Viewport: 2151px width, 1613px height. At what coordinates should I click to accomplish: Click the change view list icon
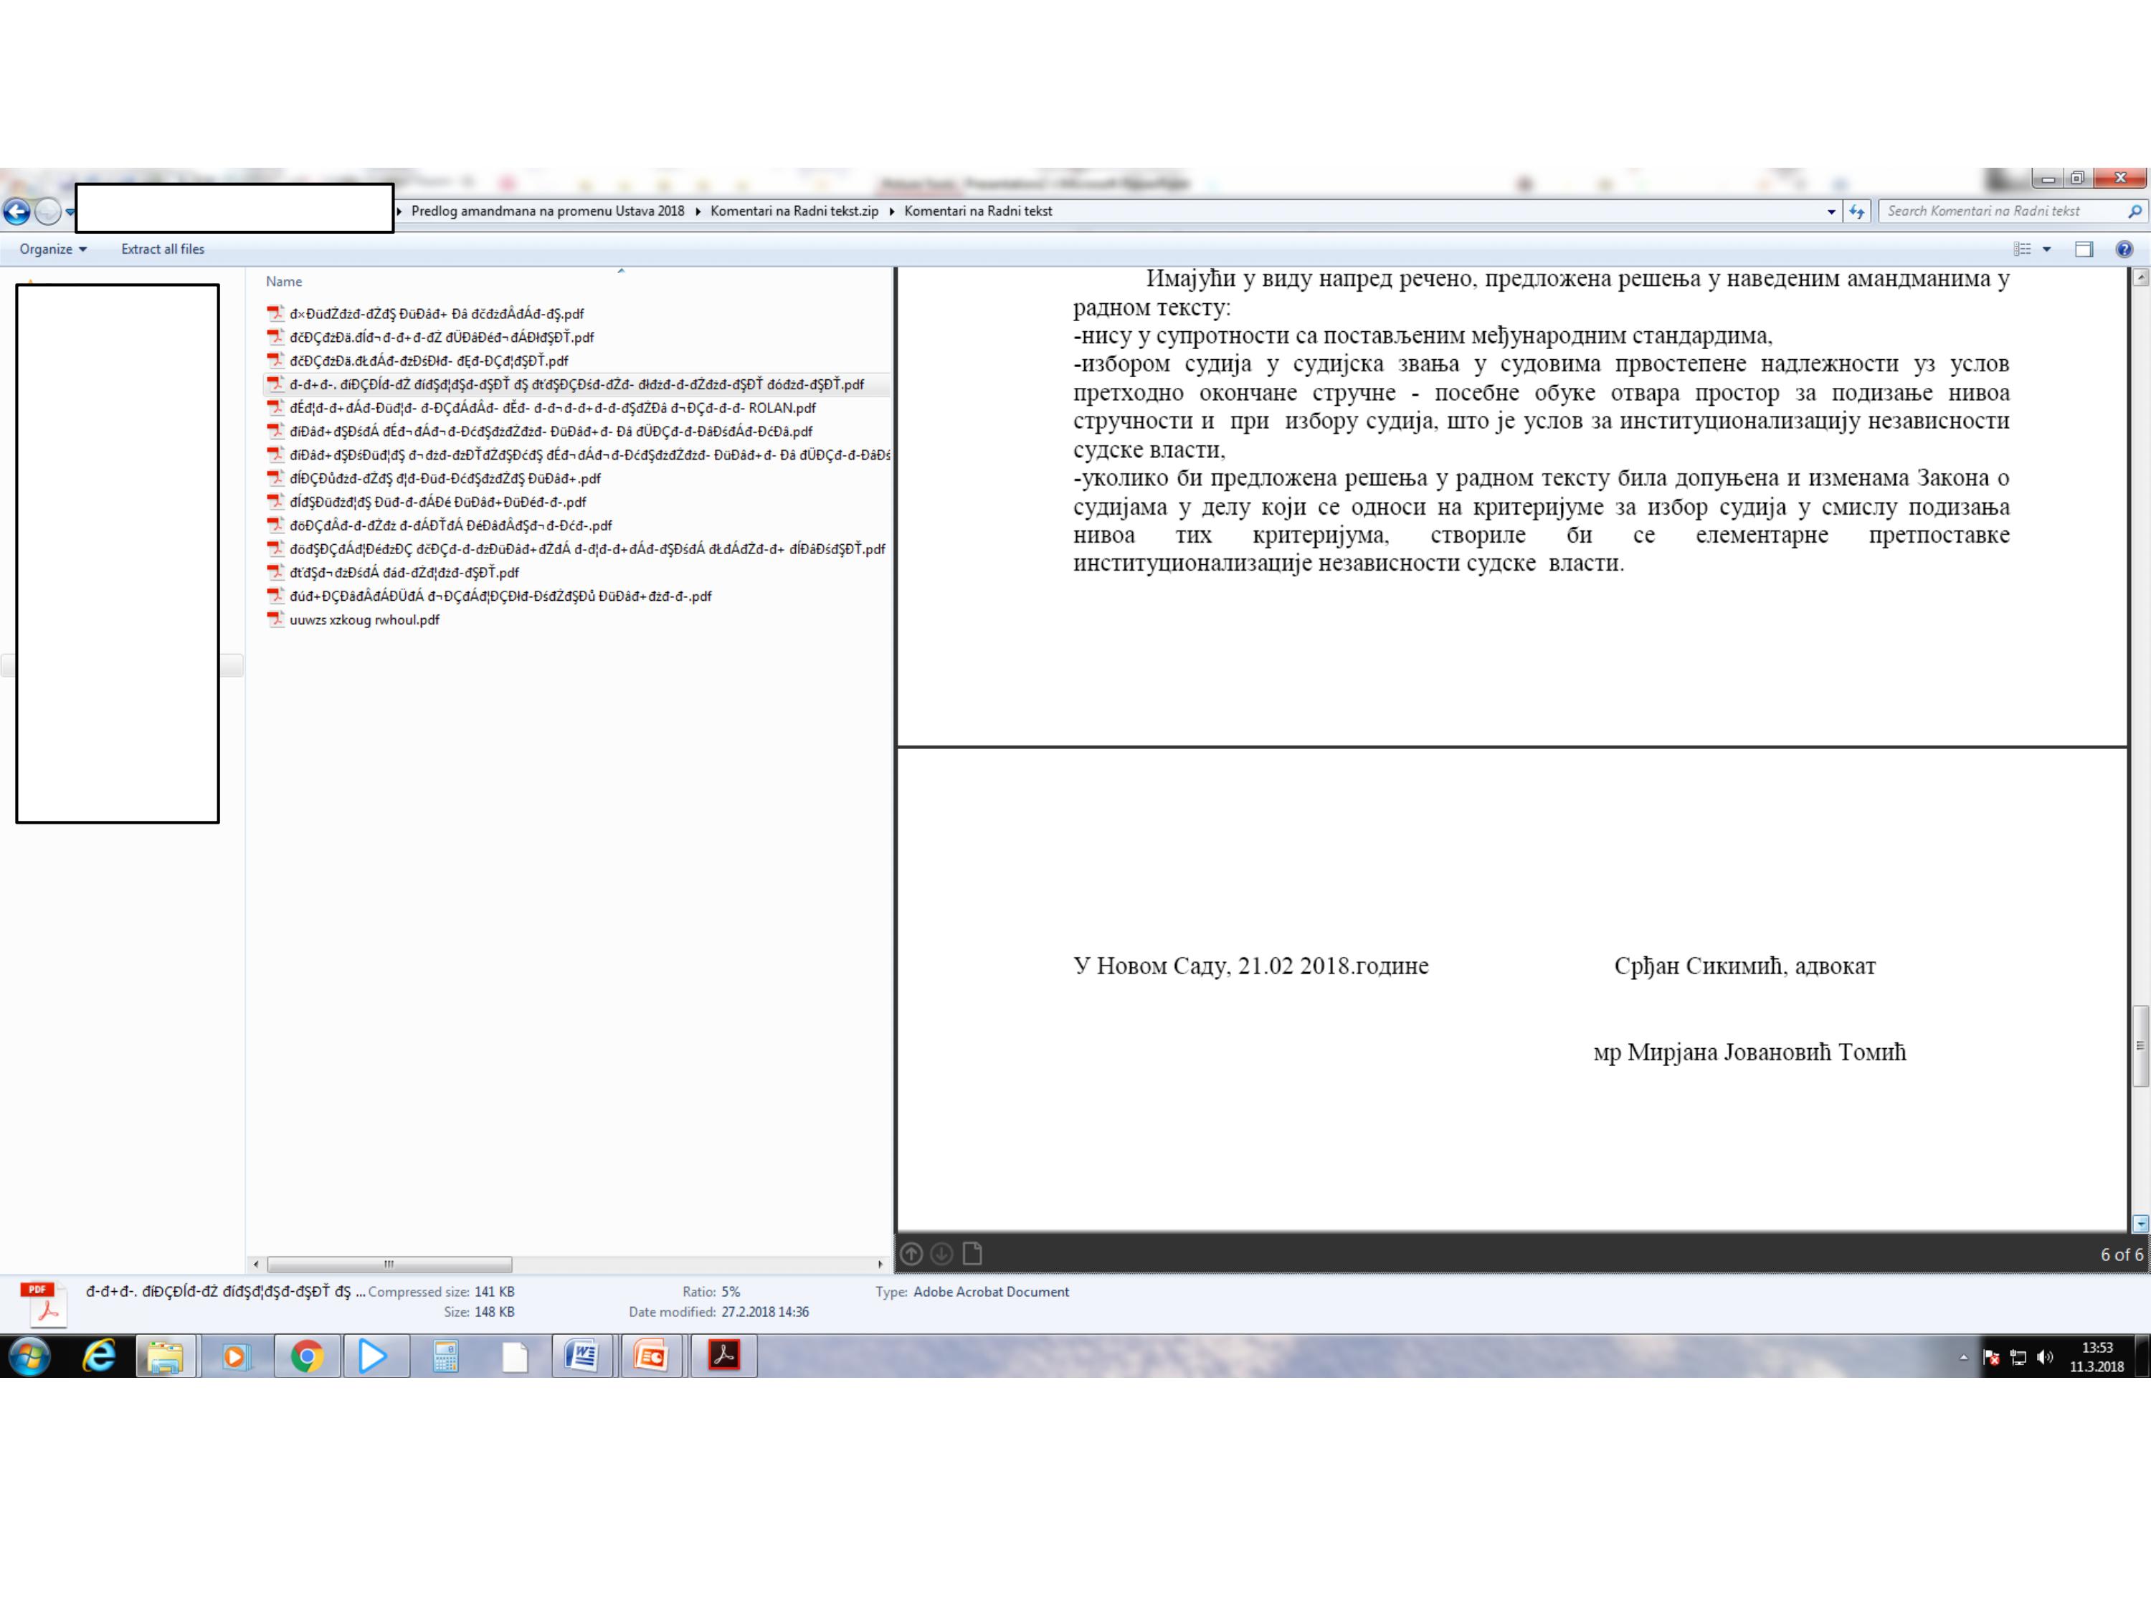coord(2023,249)
